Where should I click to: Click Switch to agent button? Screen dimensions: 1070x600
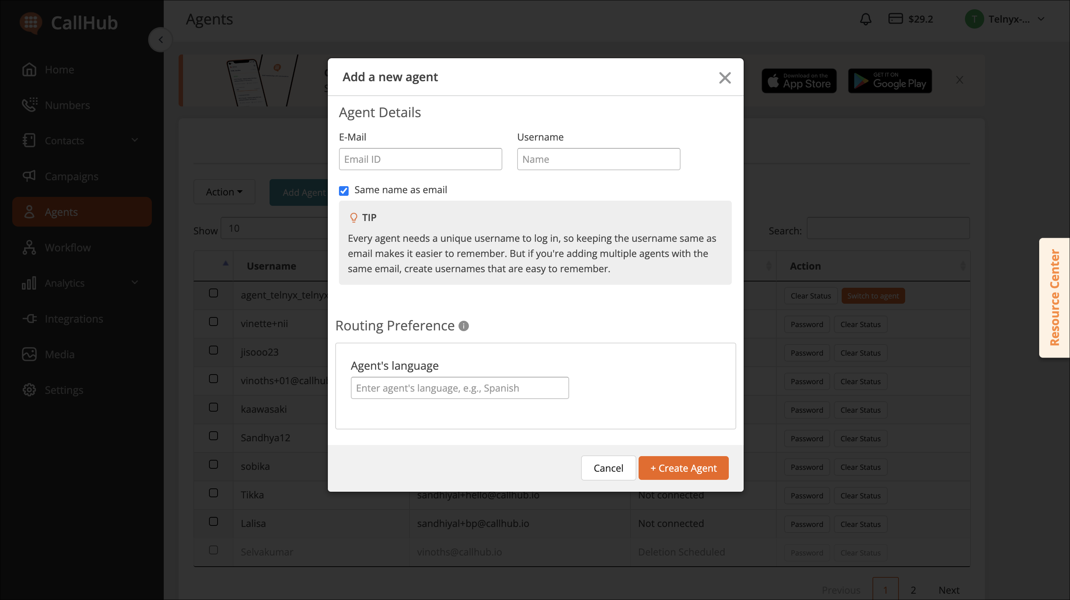click(873, 296)
